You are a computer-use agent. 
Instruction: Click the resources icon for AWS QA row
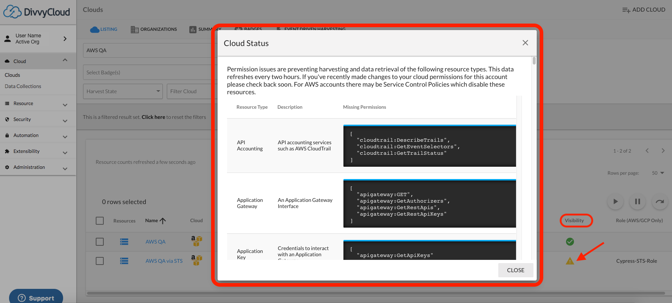click(124, 242)
